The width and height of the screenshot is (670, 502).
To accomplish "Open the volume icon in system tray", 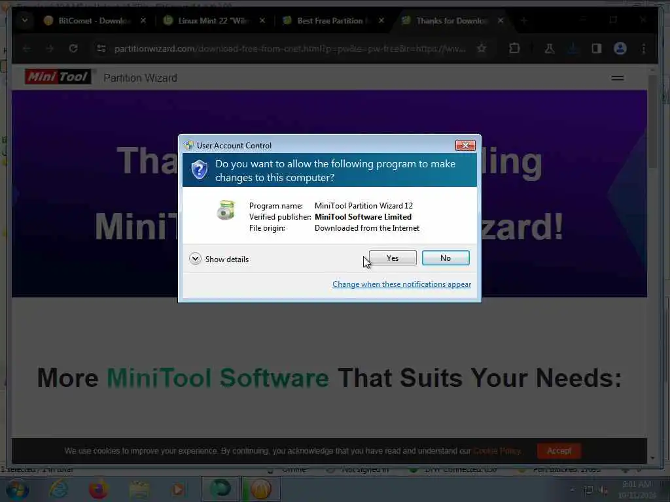I will (x=603, y=490).
